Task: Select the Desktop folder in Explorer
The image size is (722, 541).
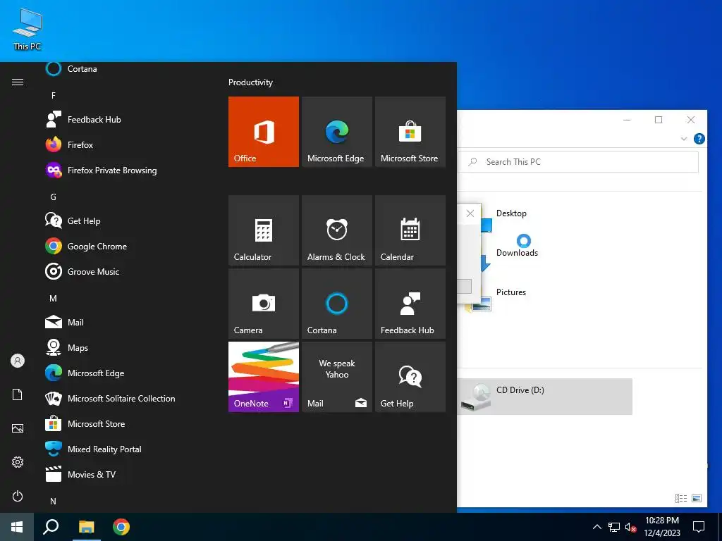Action: coord(511,213)
